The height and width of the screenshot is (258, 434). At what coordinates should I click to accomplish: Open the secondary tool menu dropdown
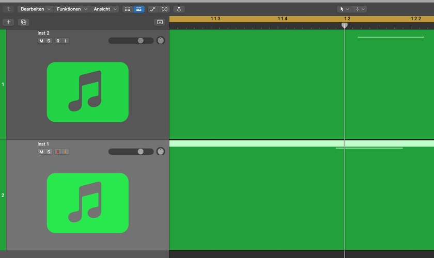tap(360, 9)
